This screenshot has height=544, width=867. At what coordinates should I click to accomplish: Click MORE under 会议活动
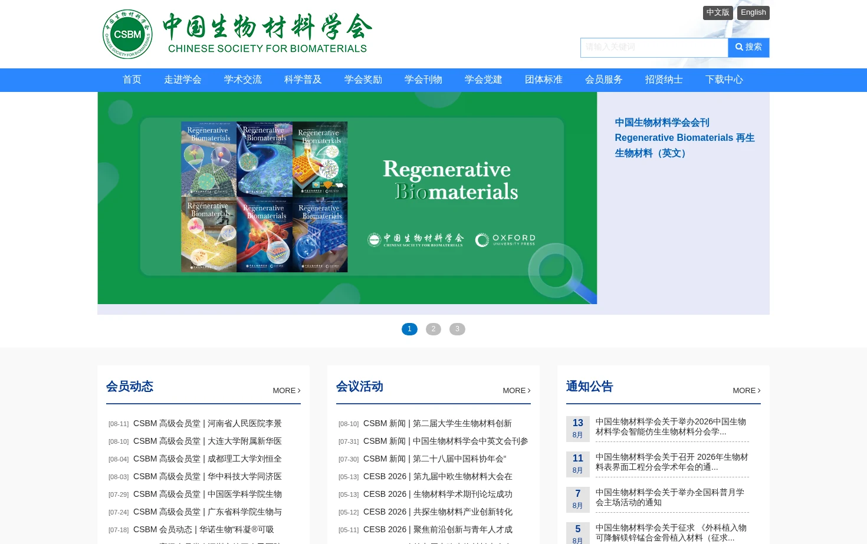(517, 391)
